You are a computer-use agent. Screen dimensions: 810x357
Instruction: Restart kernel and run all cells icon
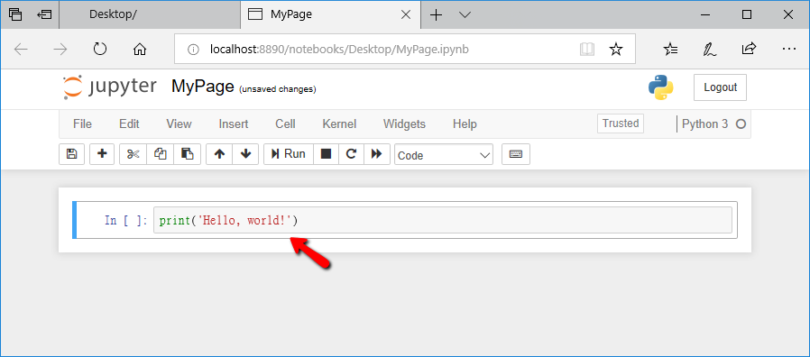tap(377, 154)
